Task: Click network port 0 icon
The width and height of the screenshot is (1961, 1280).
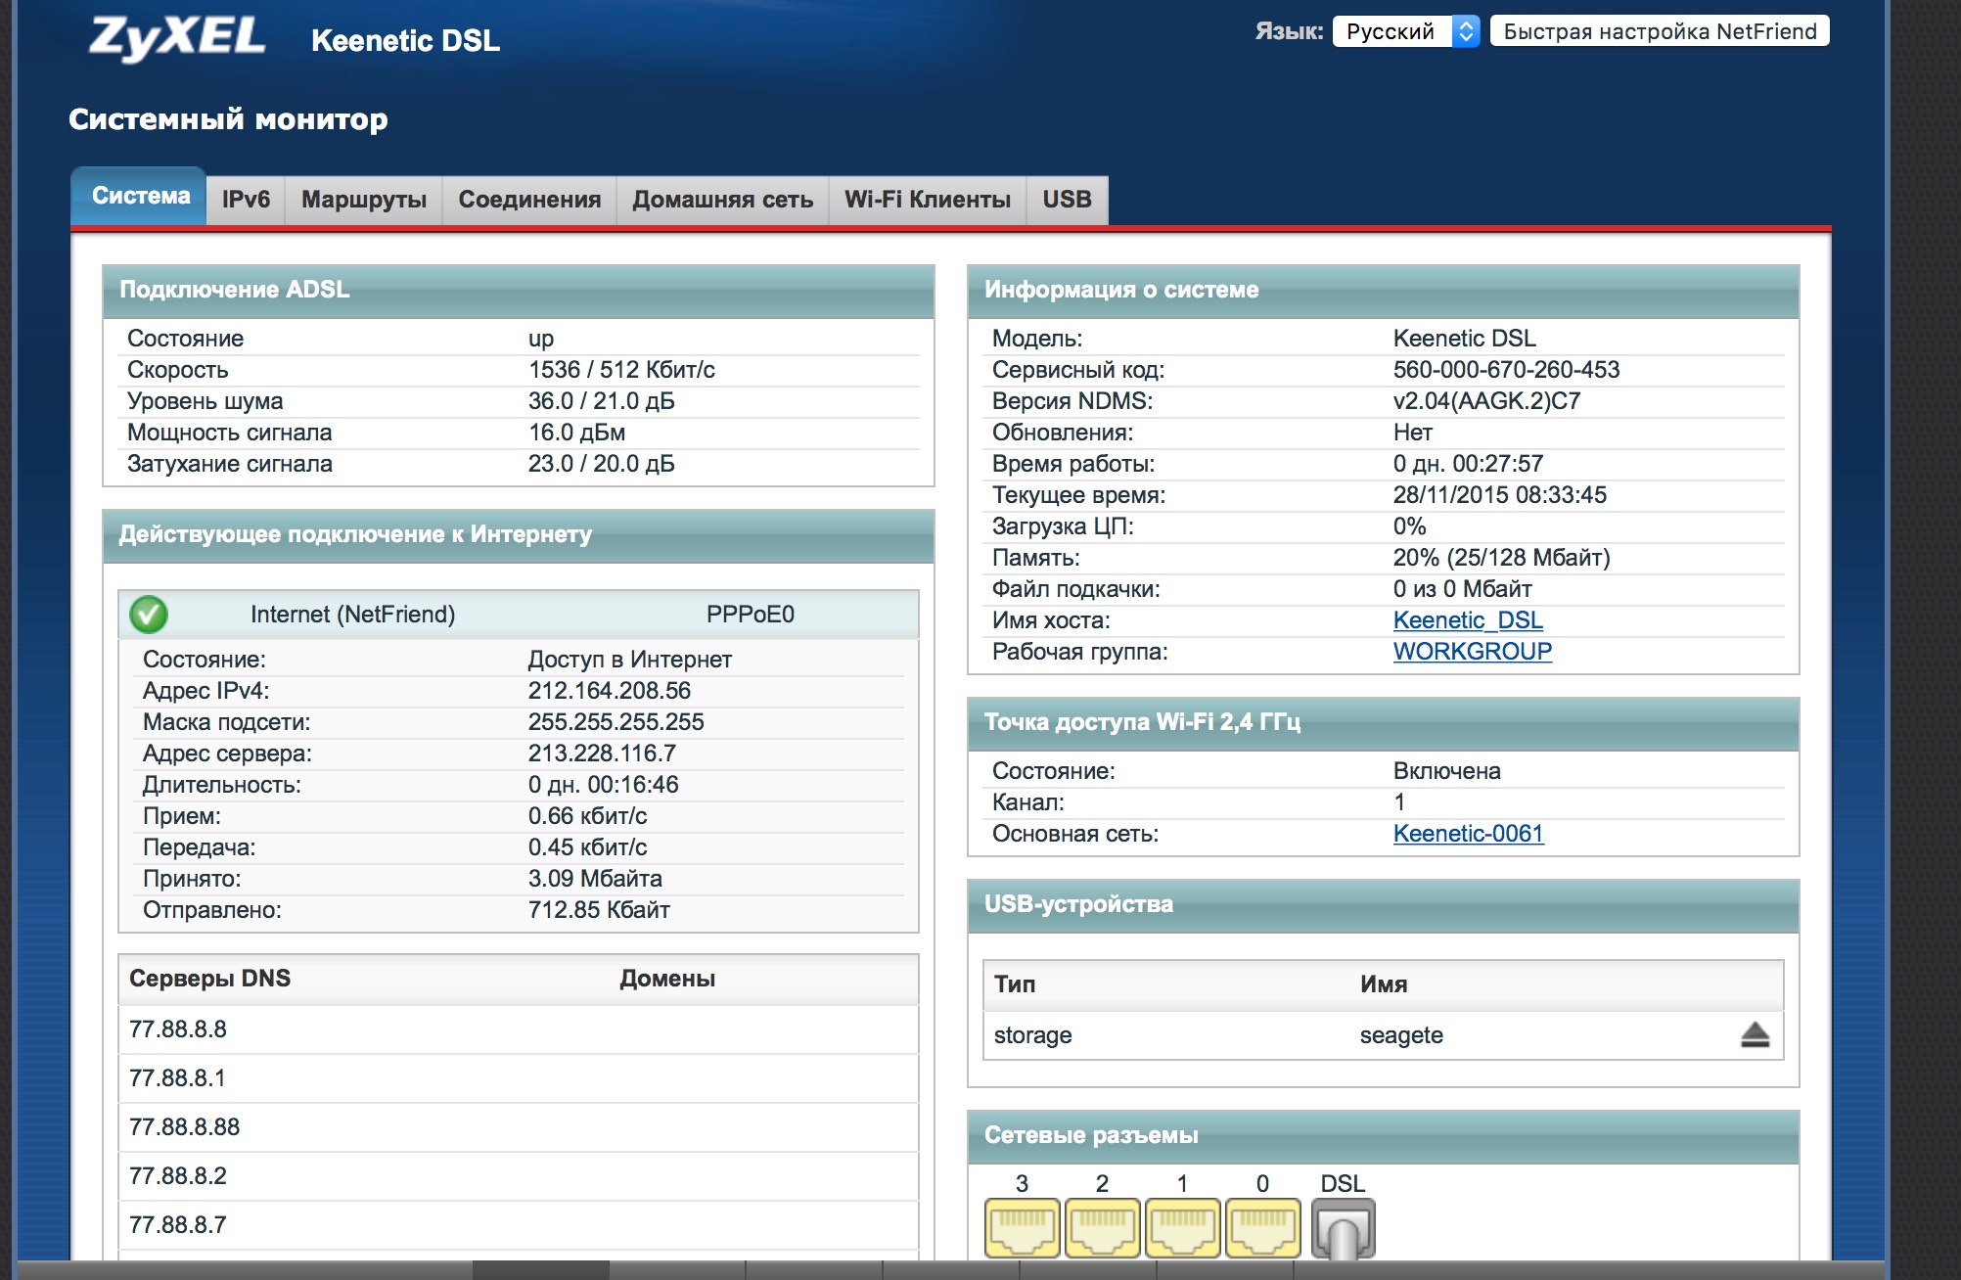Action: point(1262,1228)
